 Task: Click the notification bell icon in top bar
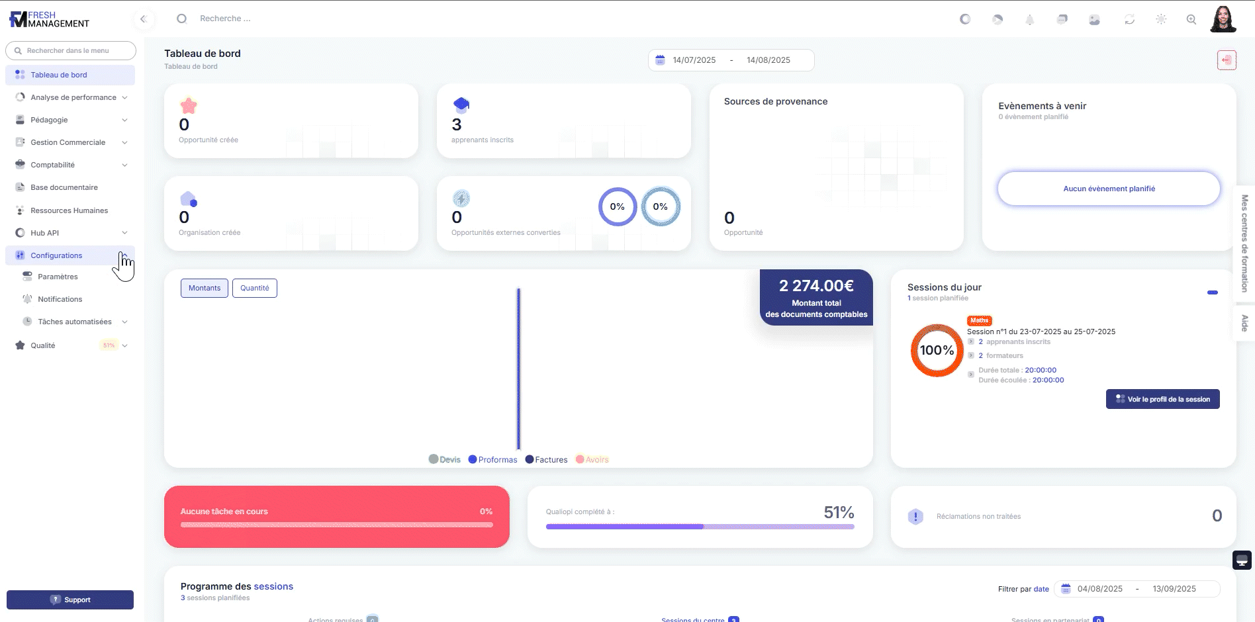point(1029,20)
